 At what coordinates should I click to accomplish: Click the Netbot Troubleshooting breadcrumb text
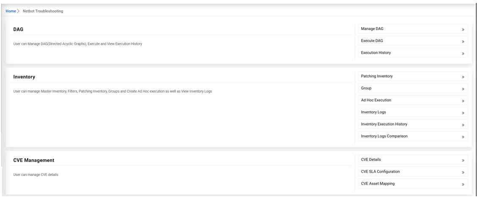[43, 11]
